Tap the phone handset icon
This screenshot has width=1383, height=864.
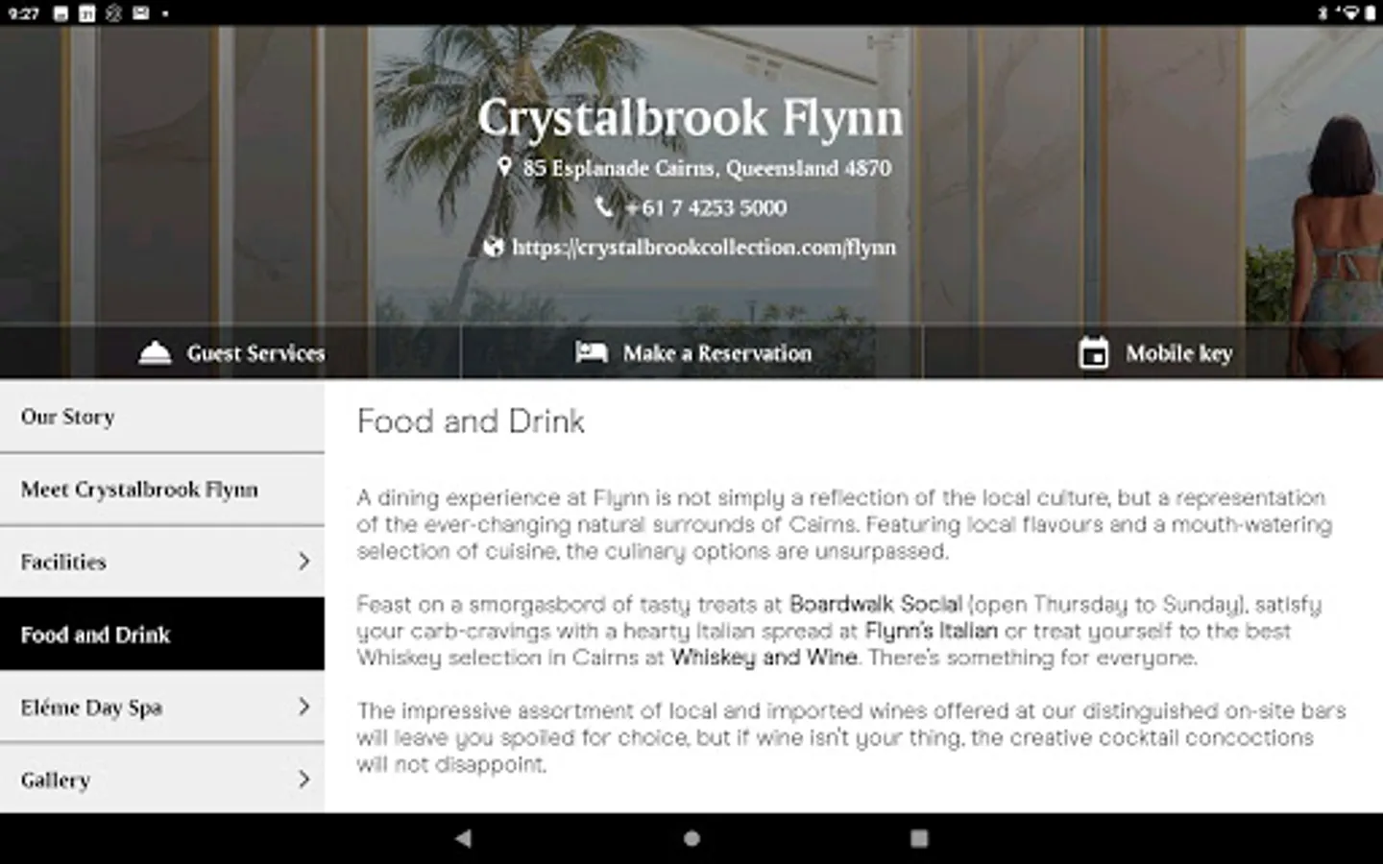pyautogui.click(x=603, y=206)
